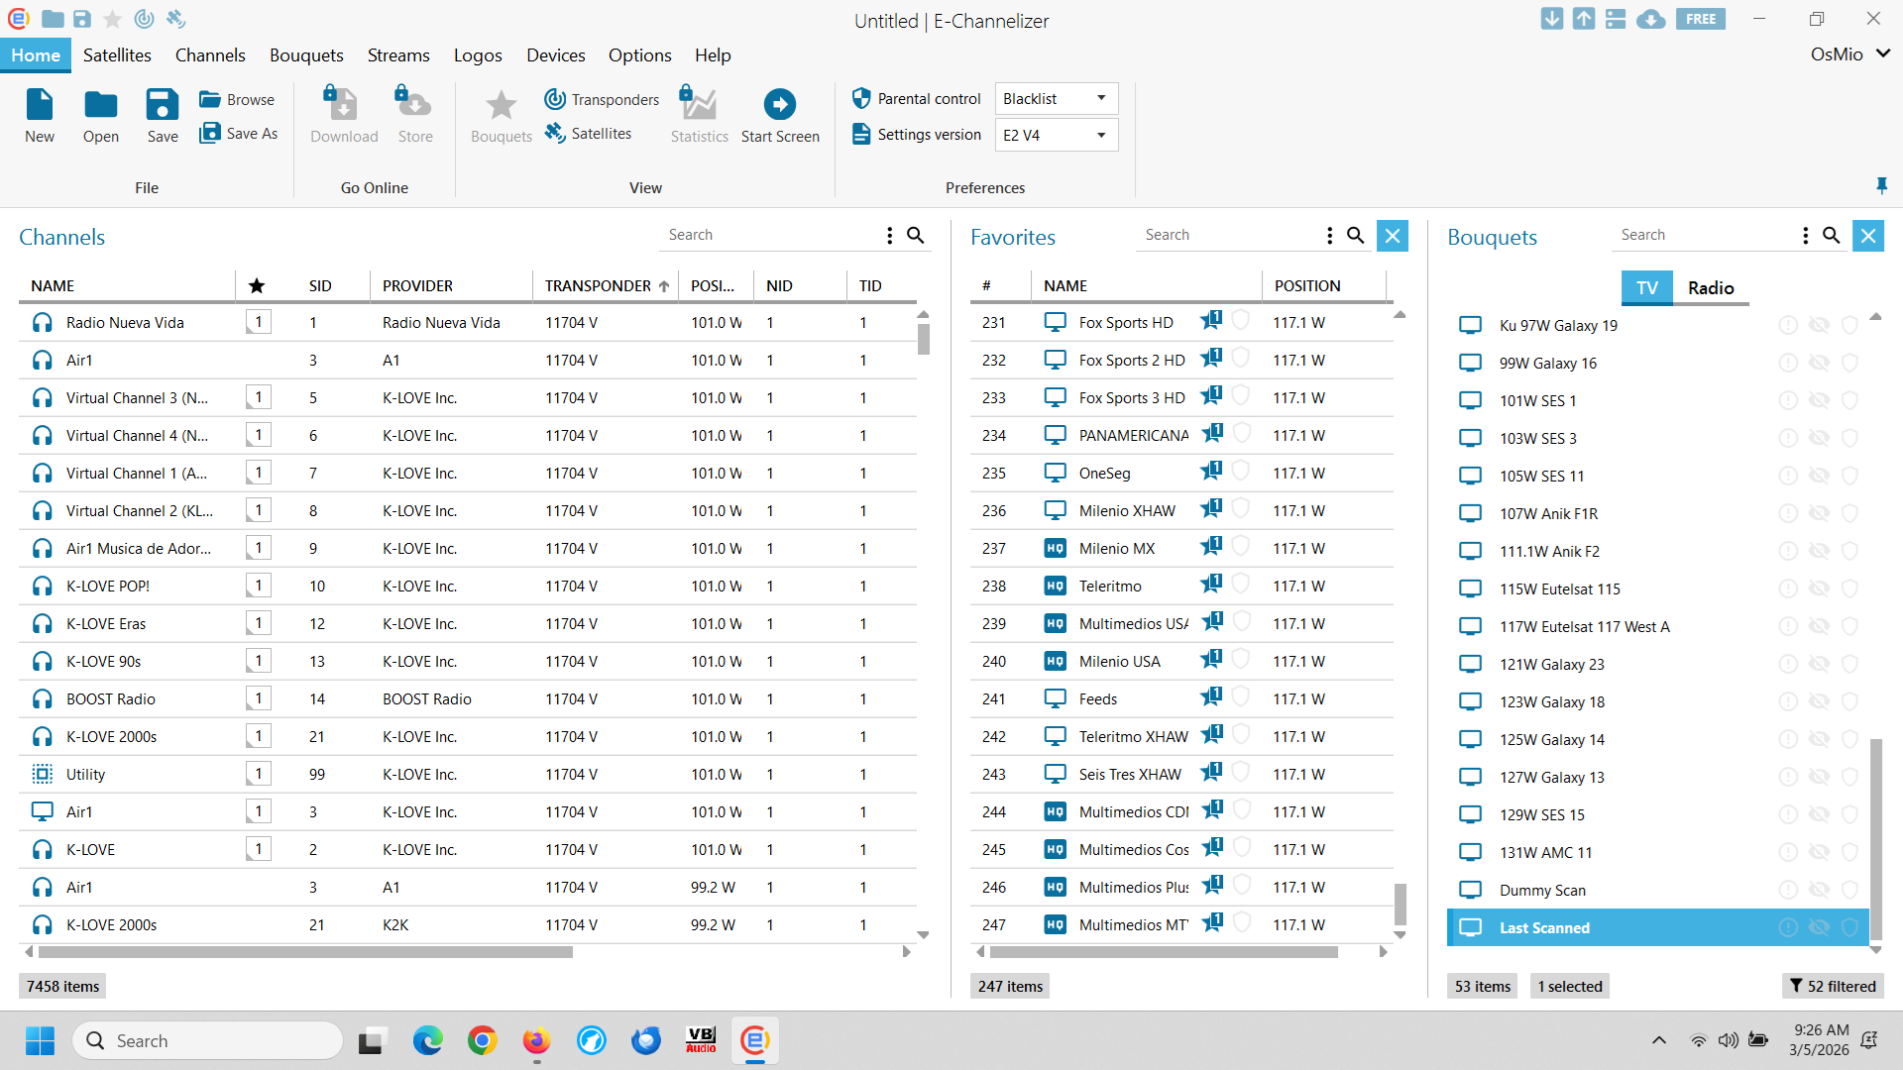Screen dimensions: 1903x1070
Task: Click the Parental control shield icon
Action: 861,98
